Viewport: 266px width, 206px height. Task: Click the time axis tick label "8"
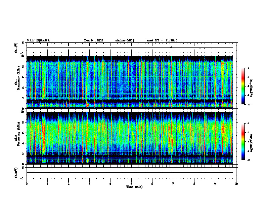point(194,184)
